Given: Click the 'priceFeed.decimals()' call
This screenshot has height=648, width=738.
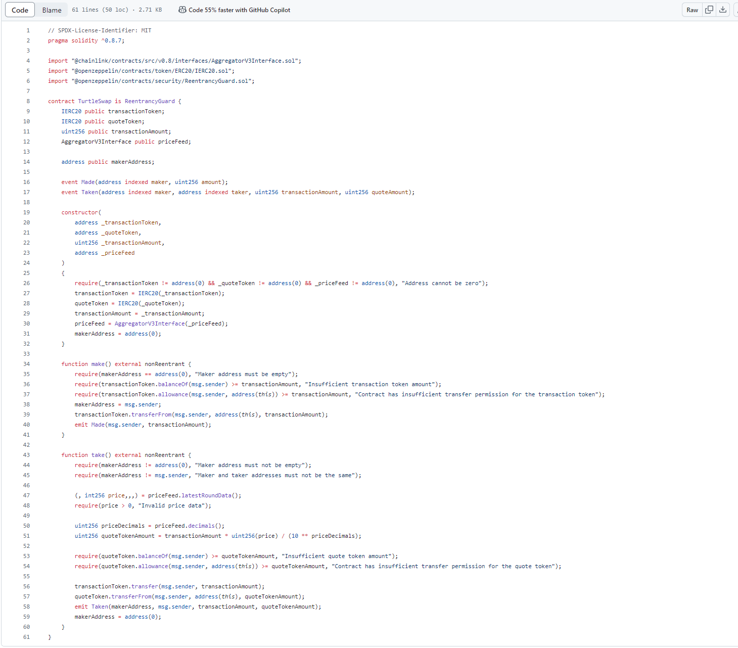Looking at the screenshot, I should pos(190,526).
